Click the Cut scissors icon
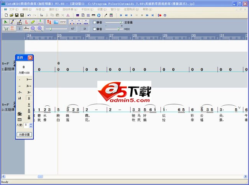Viewport: 249px width, 185px height. click(x=47, y=15)
